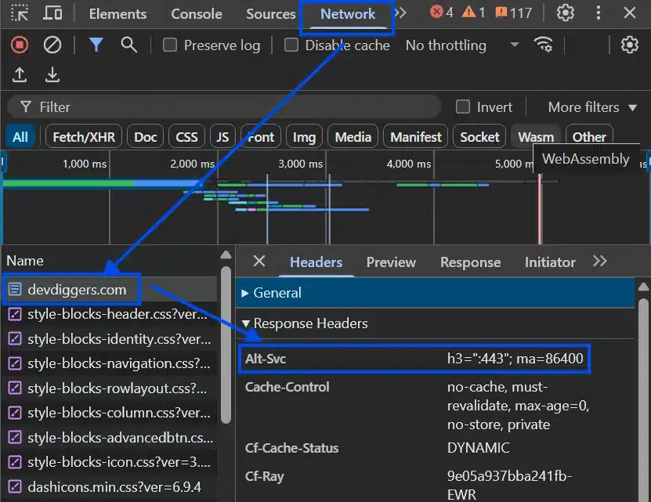Click the Name column header

[x=25, y=260]
